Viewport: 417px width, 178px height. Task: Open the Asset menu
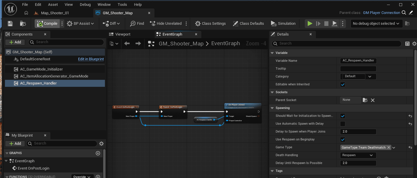(x=53, y=4)
